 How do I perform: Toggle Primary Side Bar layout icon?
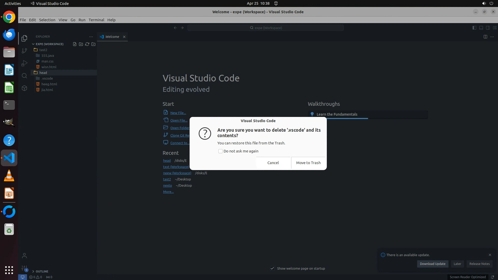[474, 28]
